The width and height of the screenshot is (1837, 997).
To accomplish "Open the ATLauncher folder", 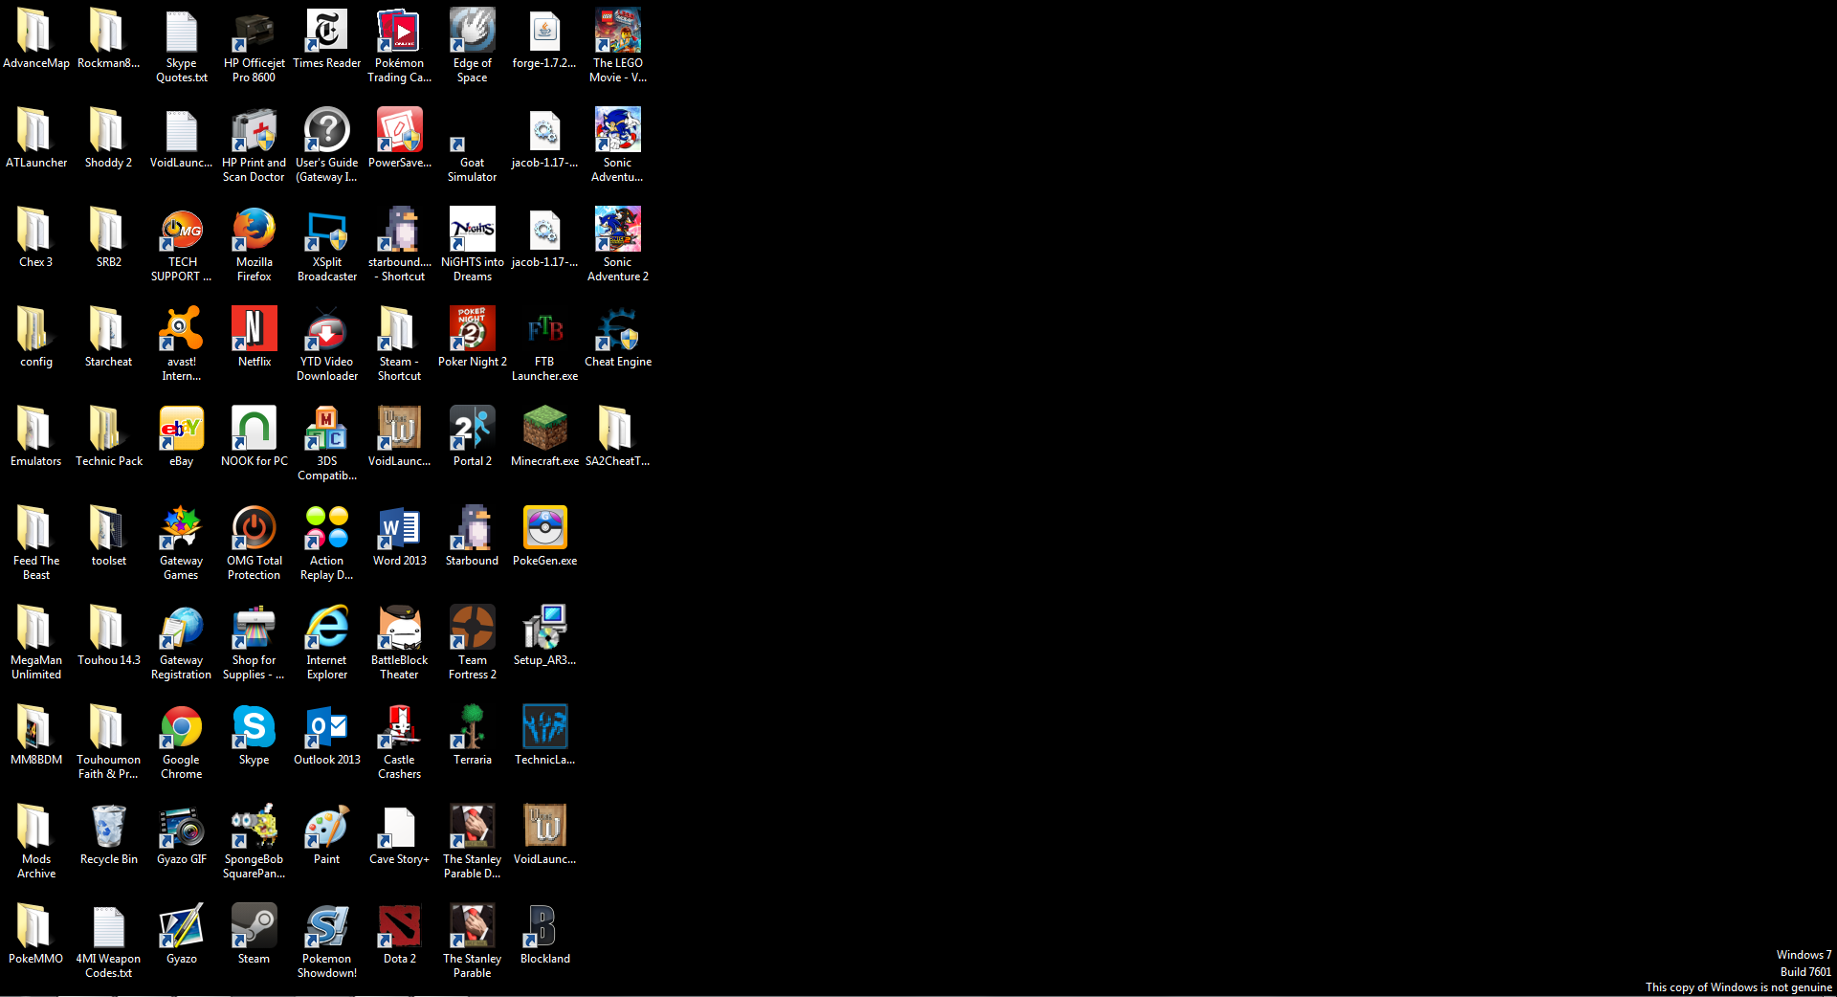I will (36, 131).
